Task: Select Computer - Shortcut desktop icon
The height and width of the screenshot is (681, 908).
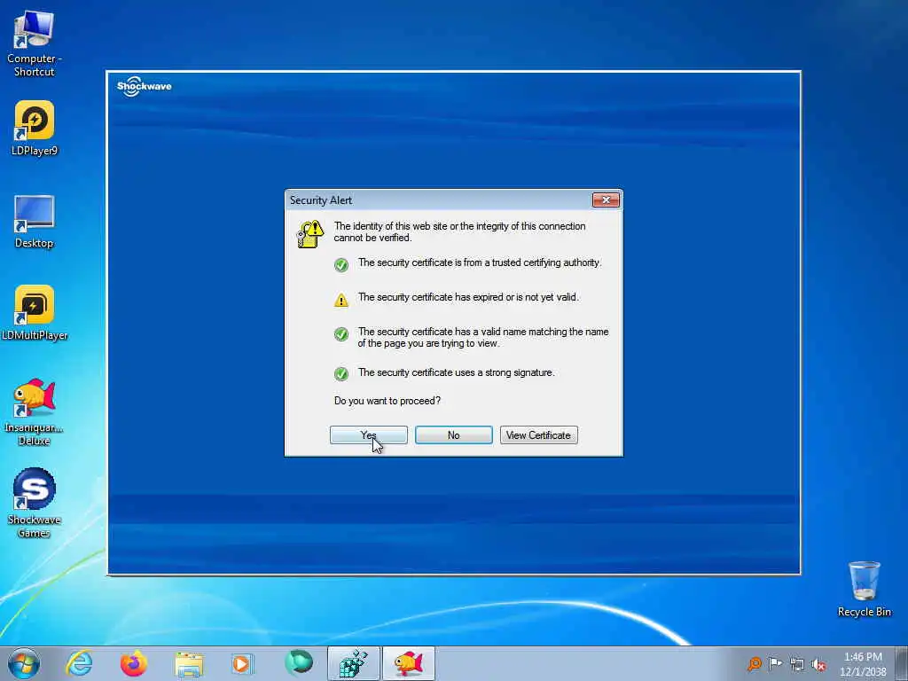Action: [35, 44]
